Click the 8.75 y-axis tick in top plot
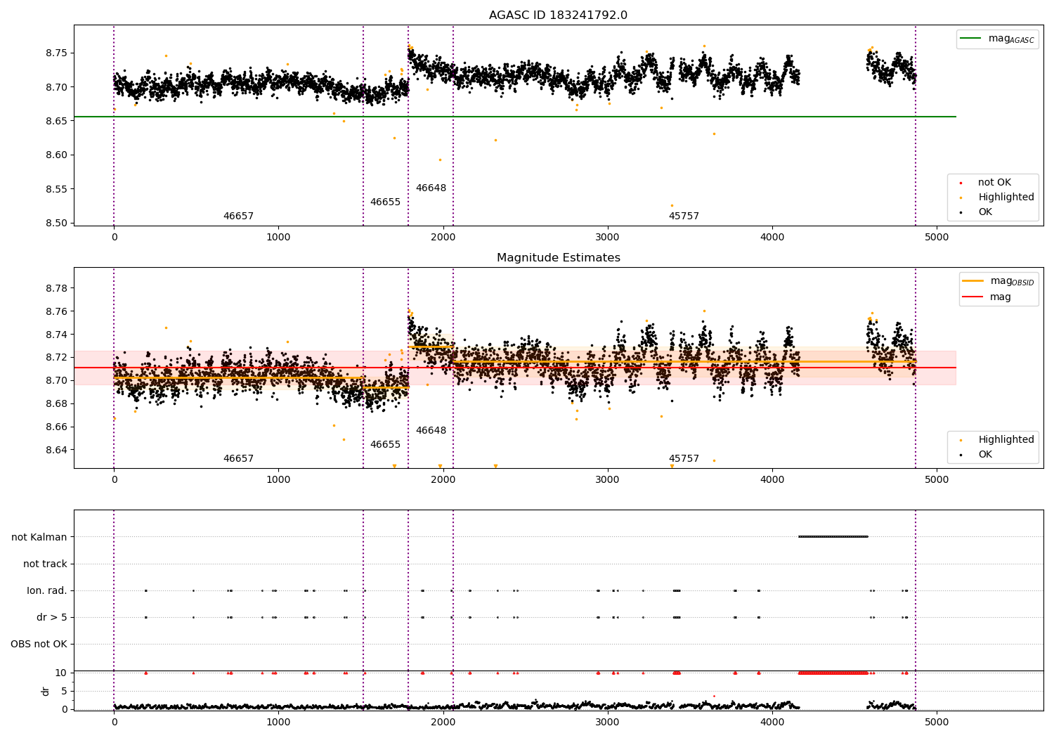The width and height of the screenshot is (1054, 738). tap(56, 53)
